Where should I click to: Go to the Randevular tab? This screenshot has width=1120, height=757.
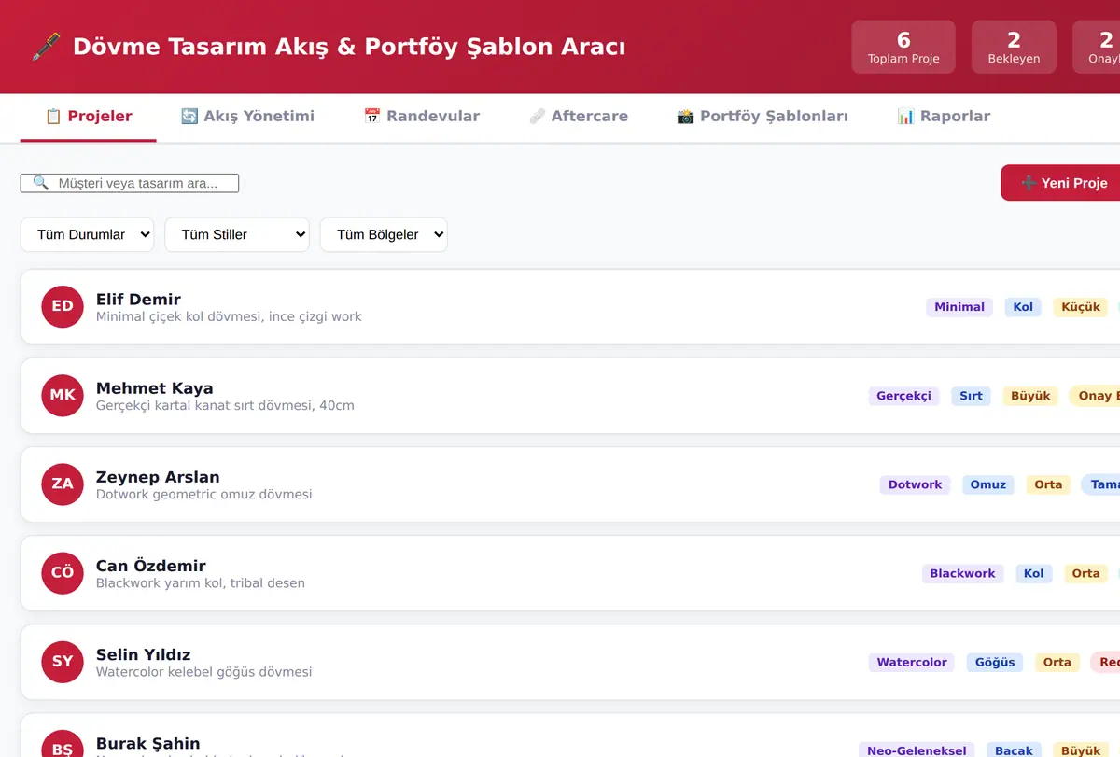[422, 117]
